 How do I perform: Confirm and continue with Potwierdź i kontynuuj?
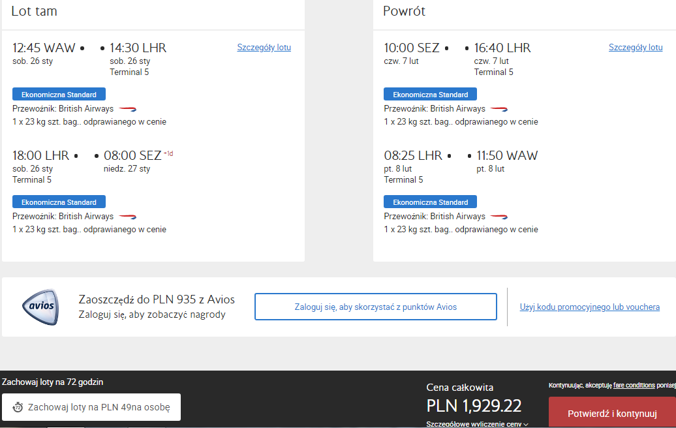[612, 413]
